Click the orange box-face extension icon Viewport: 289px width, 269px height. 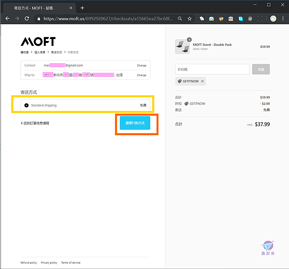point(231,18)
